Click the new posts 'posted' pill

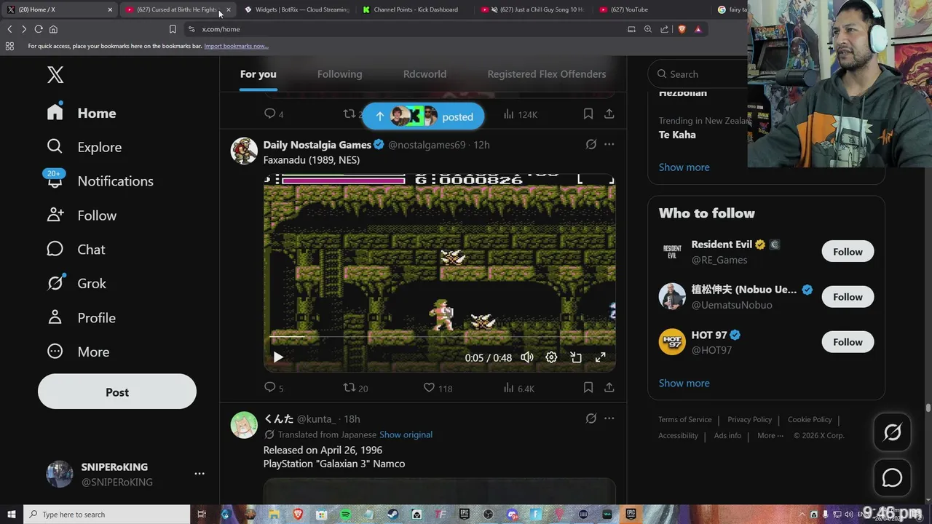click(423, 116)
